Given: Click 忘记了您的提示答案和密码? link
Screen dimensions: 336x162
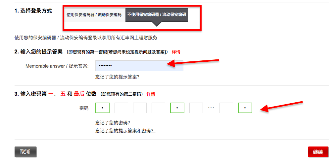Looking at the screenshot, I should (125, 131).
